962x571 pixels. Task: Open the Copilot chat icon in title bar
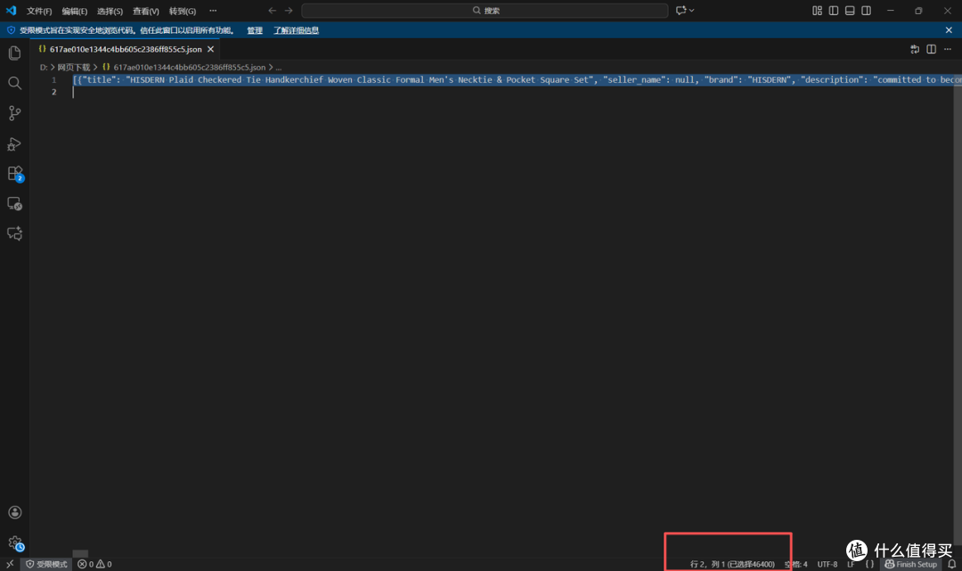pyautogui.click(x=681, y=11)
